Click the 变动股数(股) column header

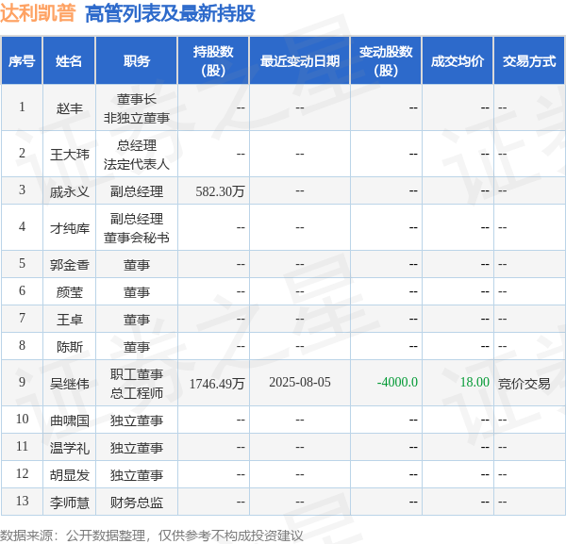[x=386, y=60]
